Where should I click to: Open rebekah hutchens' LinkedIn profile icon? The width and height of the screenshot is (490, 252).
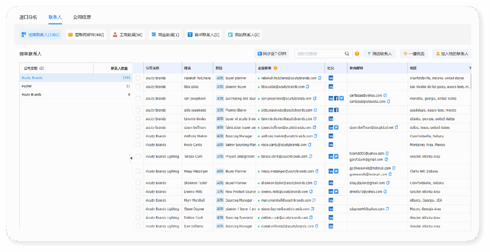(x=331, y=78)
